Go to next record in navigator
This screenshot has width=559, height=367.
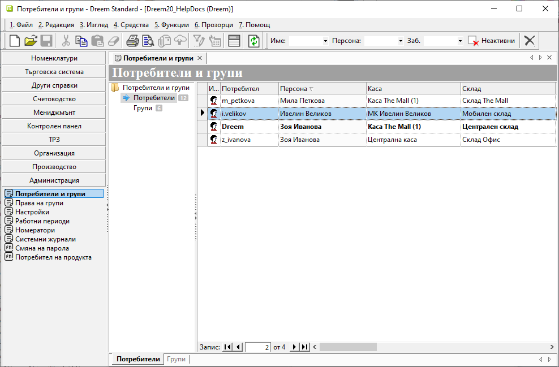click(x=294, y=347)
